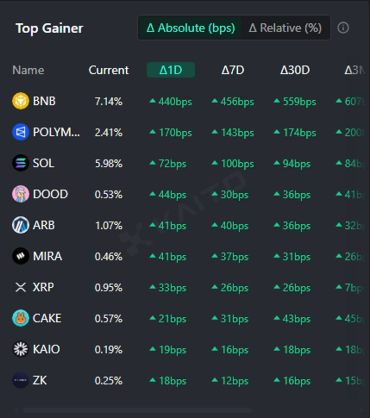Click the SOL token icon
This screenshot has height=418, width=370.
[x=20, y=163]
